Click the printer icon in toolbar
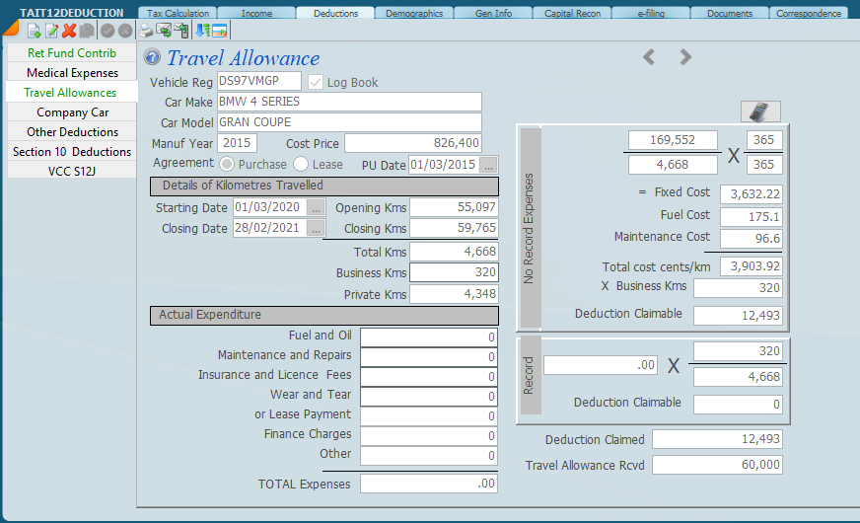 (146, 31)
